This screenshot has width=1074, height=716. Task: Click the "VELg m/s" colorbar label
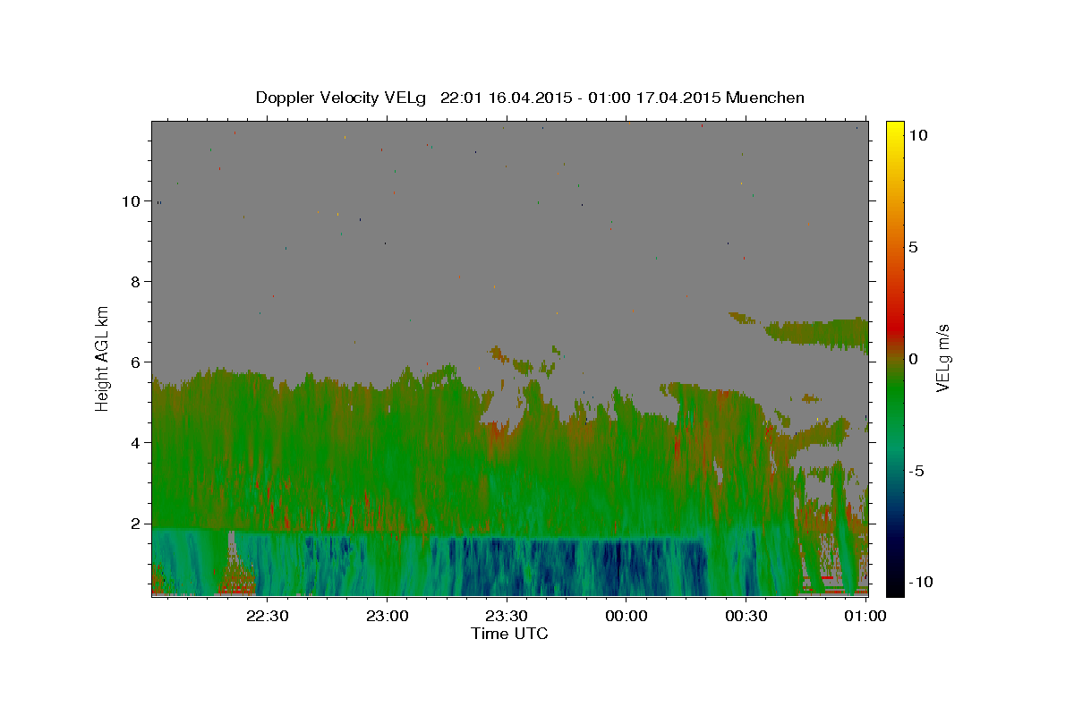(942, 358)
